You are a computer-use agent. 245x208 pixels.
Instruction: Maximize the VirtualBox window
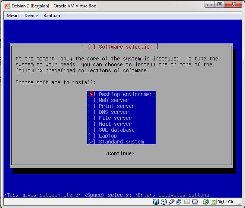tap(220, 4)
